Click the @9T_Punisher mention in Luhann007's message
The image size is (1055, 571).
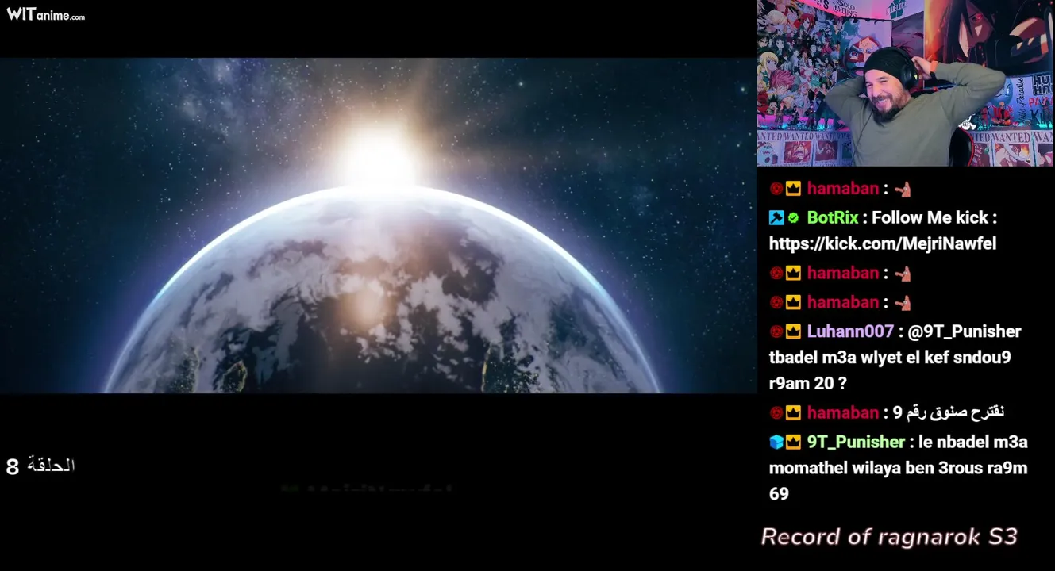pos(965,331)
